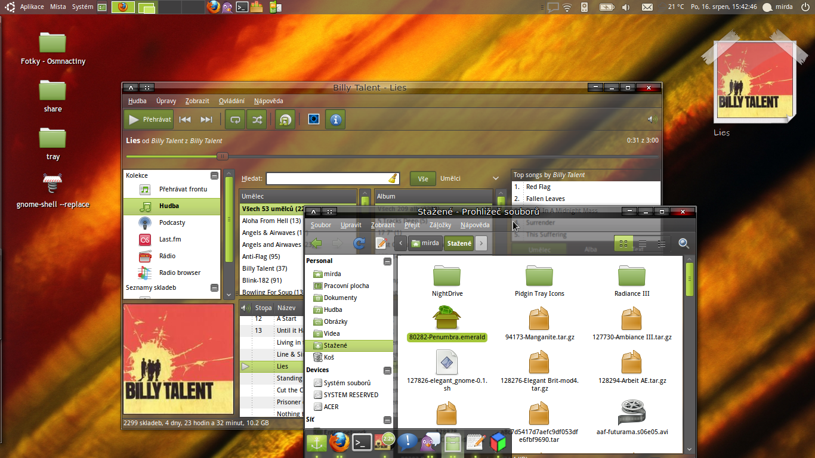
Task: Open Koš trash in file sidebar
Action: pos(349,357)
